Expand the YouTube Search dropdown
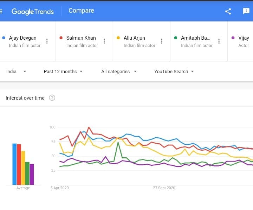The width and height of the screenshot is (253, 210). [x=174, y=72]
